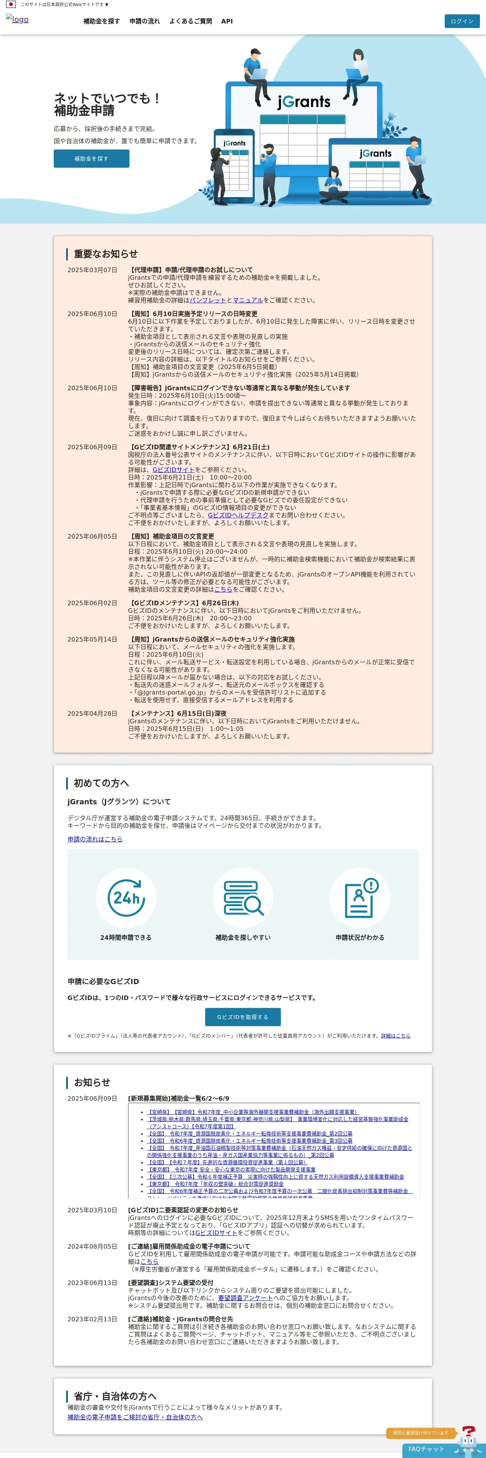
Task: Open the 申請の流れ menu item
Action: click(144, 21)
